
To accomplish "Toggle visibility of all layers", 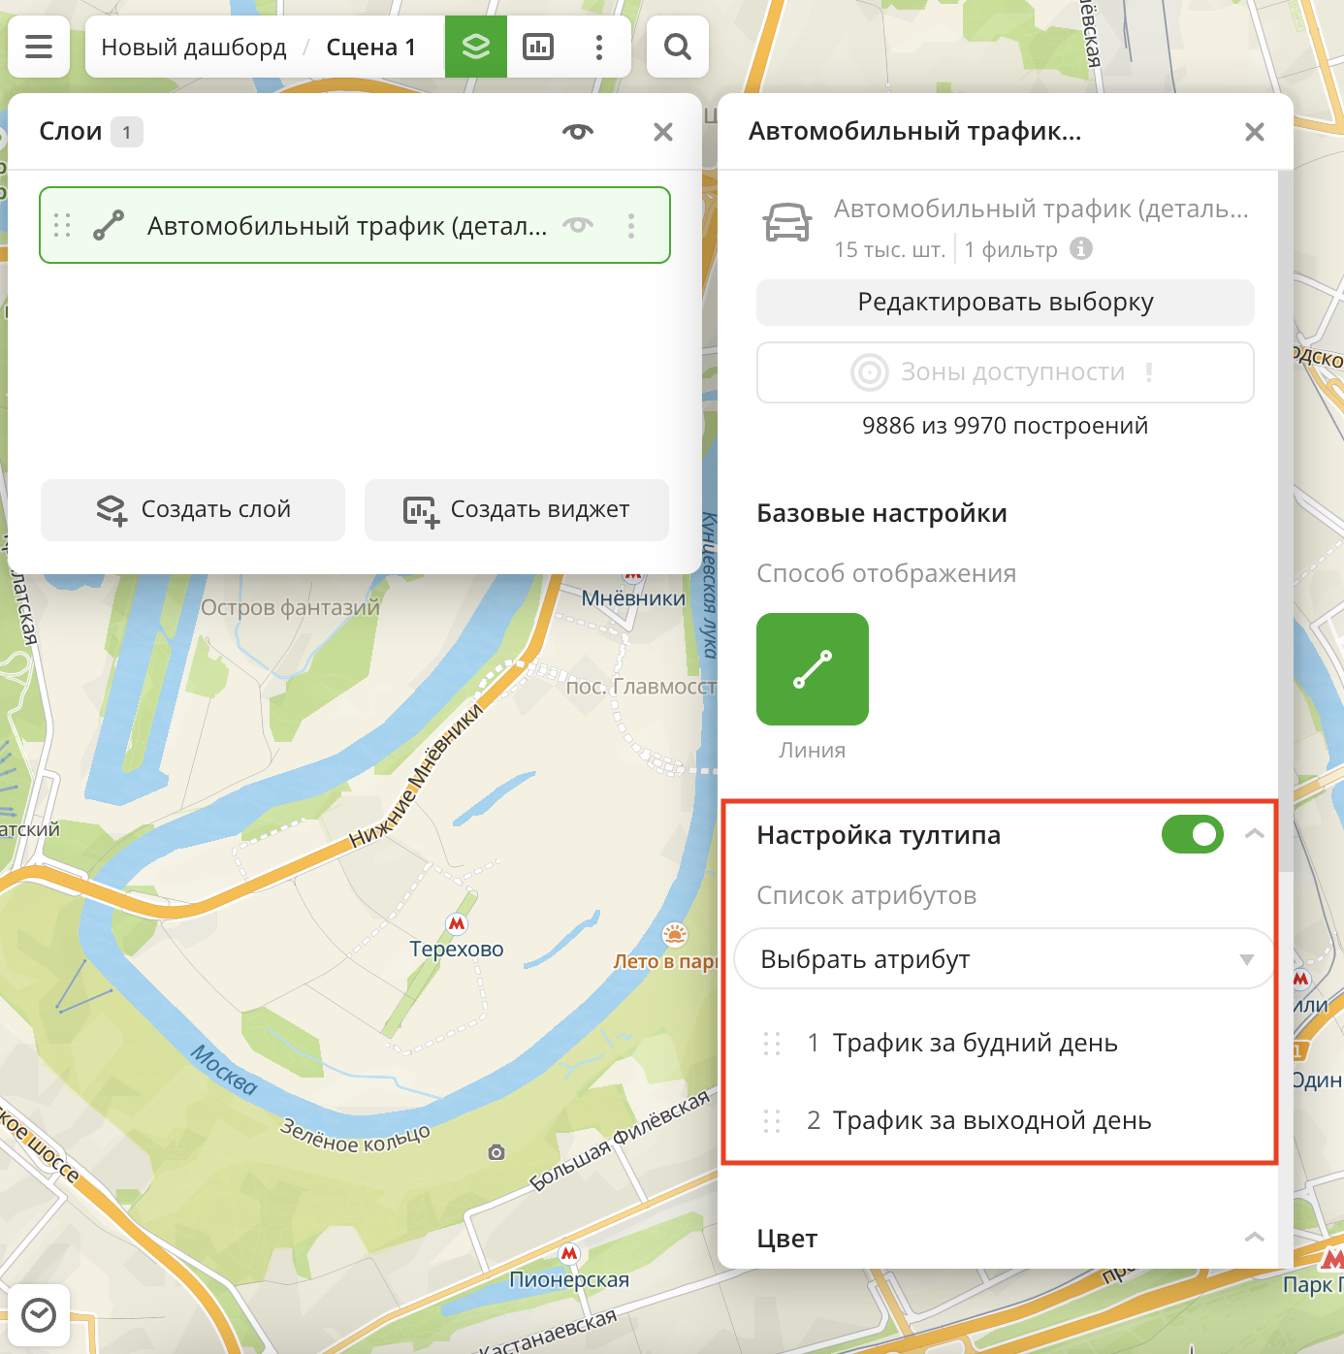I will click(578, 132).
